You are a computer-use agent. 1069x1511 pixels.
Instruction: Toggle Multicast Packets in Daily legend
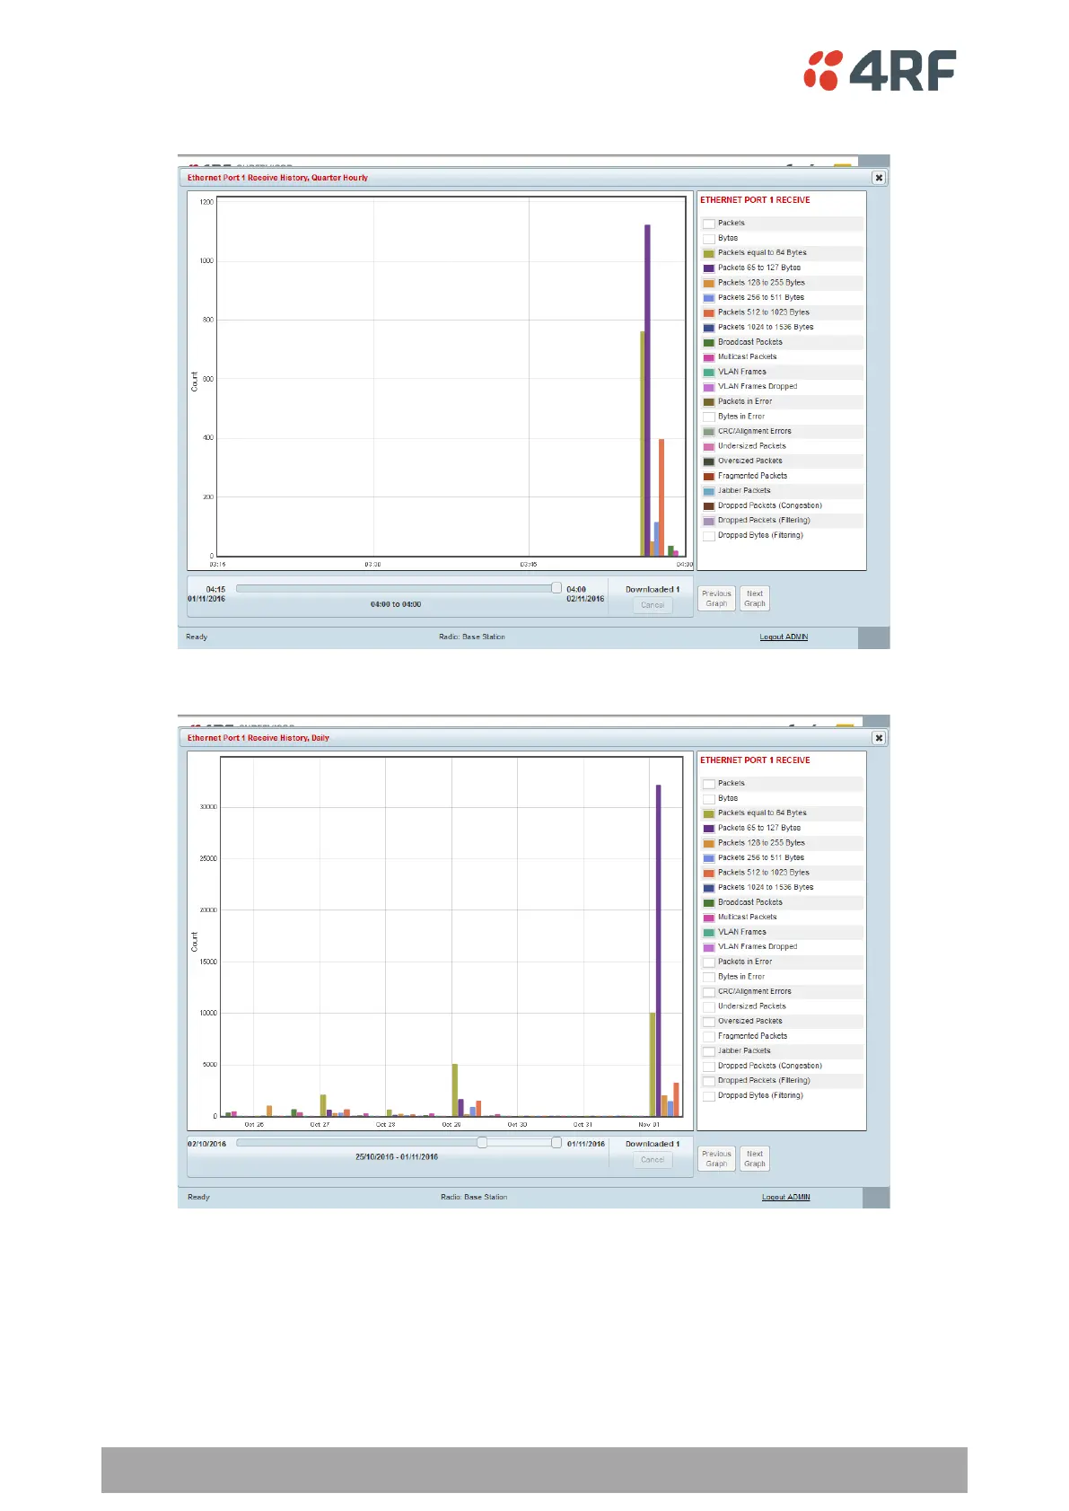click(x=708, y=918)
